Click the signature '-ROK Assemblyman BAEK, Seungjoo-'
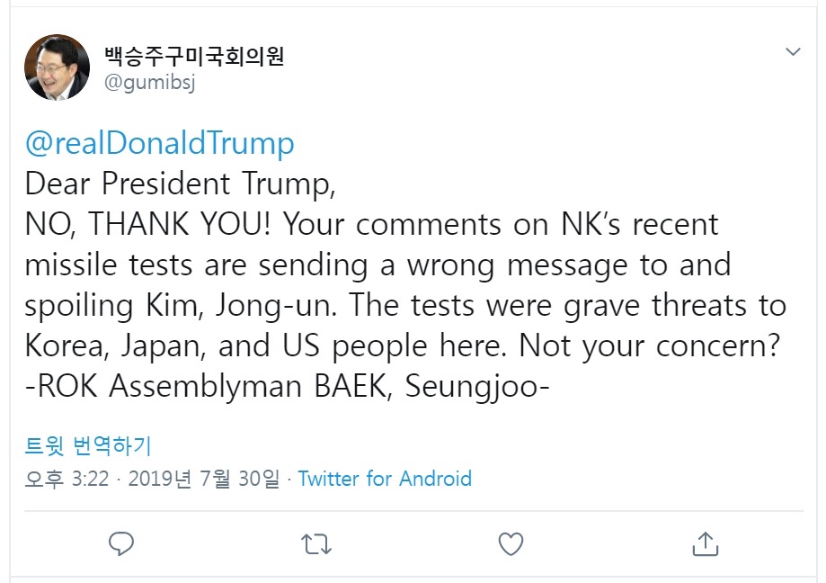 coord(287,386)
